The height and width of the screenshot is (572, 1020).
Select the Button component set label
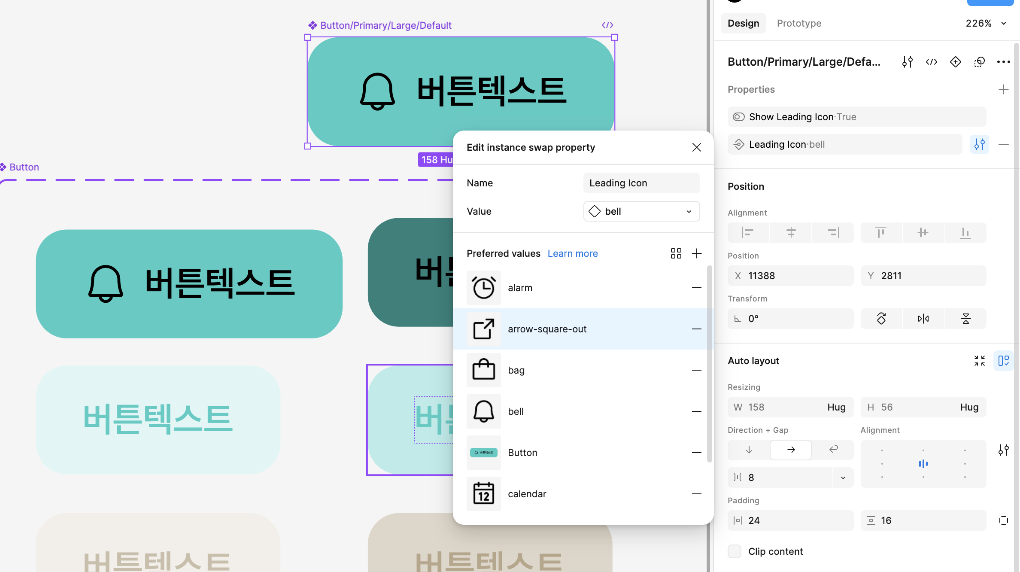click(x=24, y=167)
